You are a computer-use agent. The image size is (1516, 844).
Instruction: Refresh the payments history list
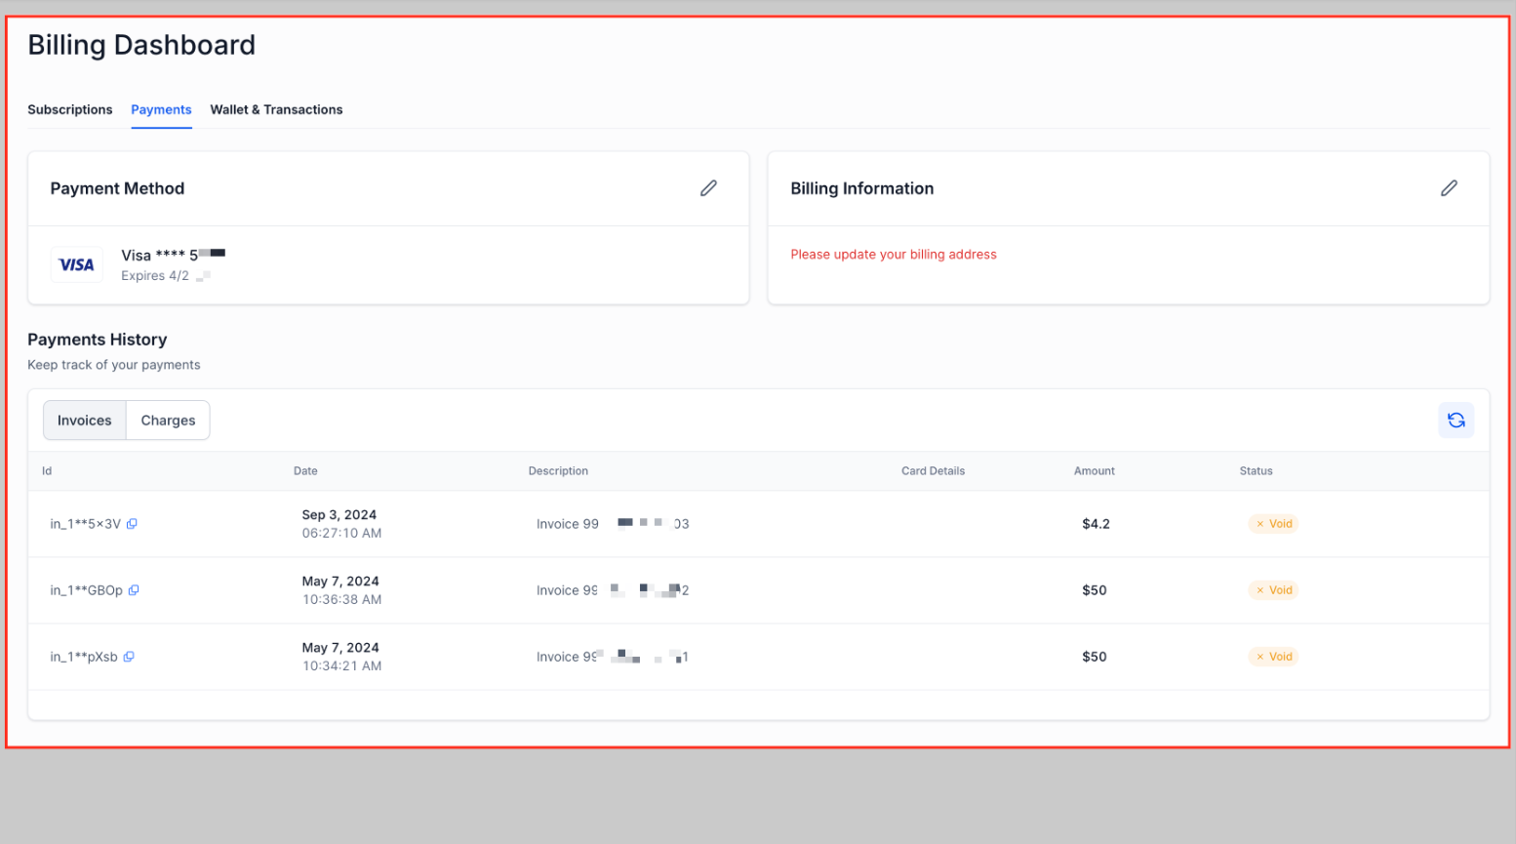[x=1456, y=421]
